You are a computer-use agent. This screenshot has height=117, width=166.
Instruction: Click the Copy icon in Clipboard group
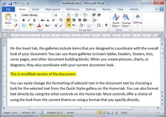click(x=15, y=20)
